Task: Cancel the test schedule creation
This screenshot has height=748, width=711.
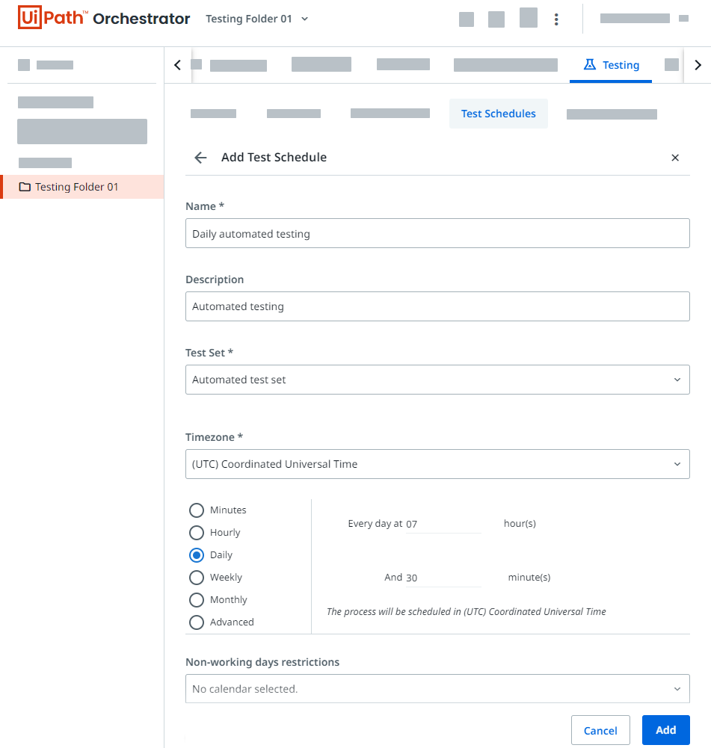Action: pyautogui.click(x=600, y=731)
